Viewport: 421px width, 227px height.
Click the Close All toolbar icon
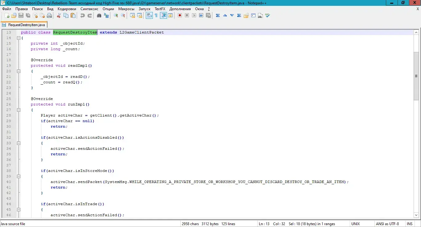tap(42, 15)
